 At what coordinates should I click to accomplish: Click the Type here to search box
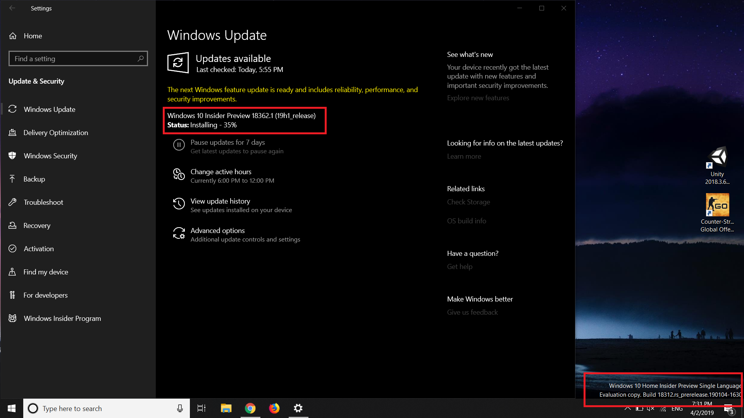click(x=107, y=408)
